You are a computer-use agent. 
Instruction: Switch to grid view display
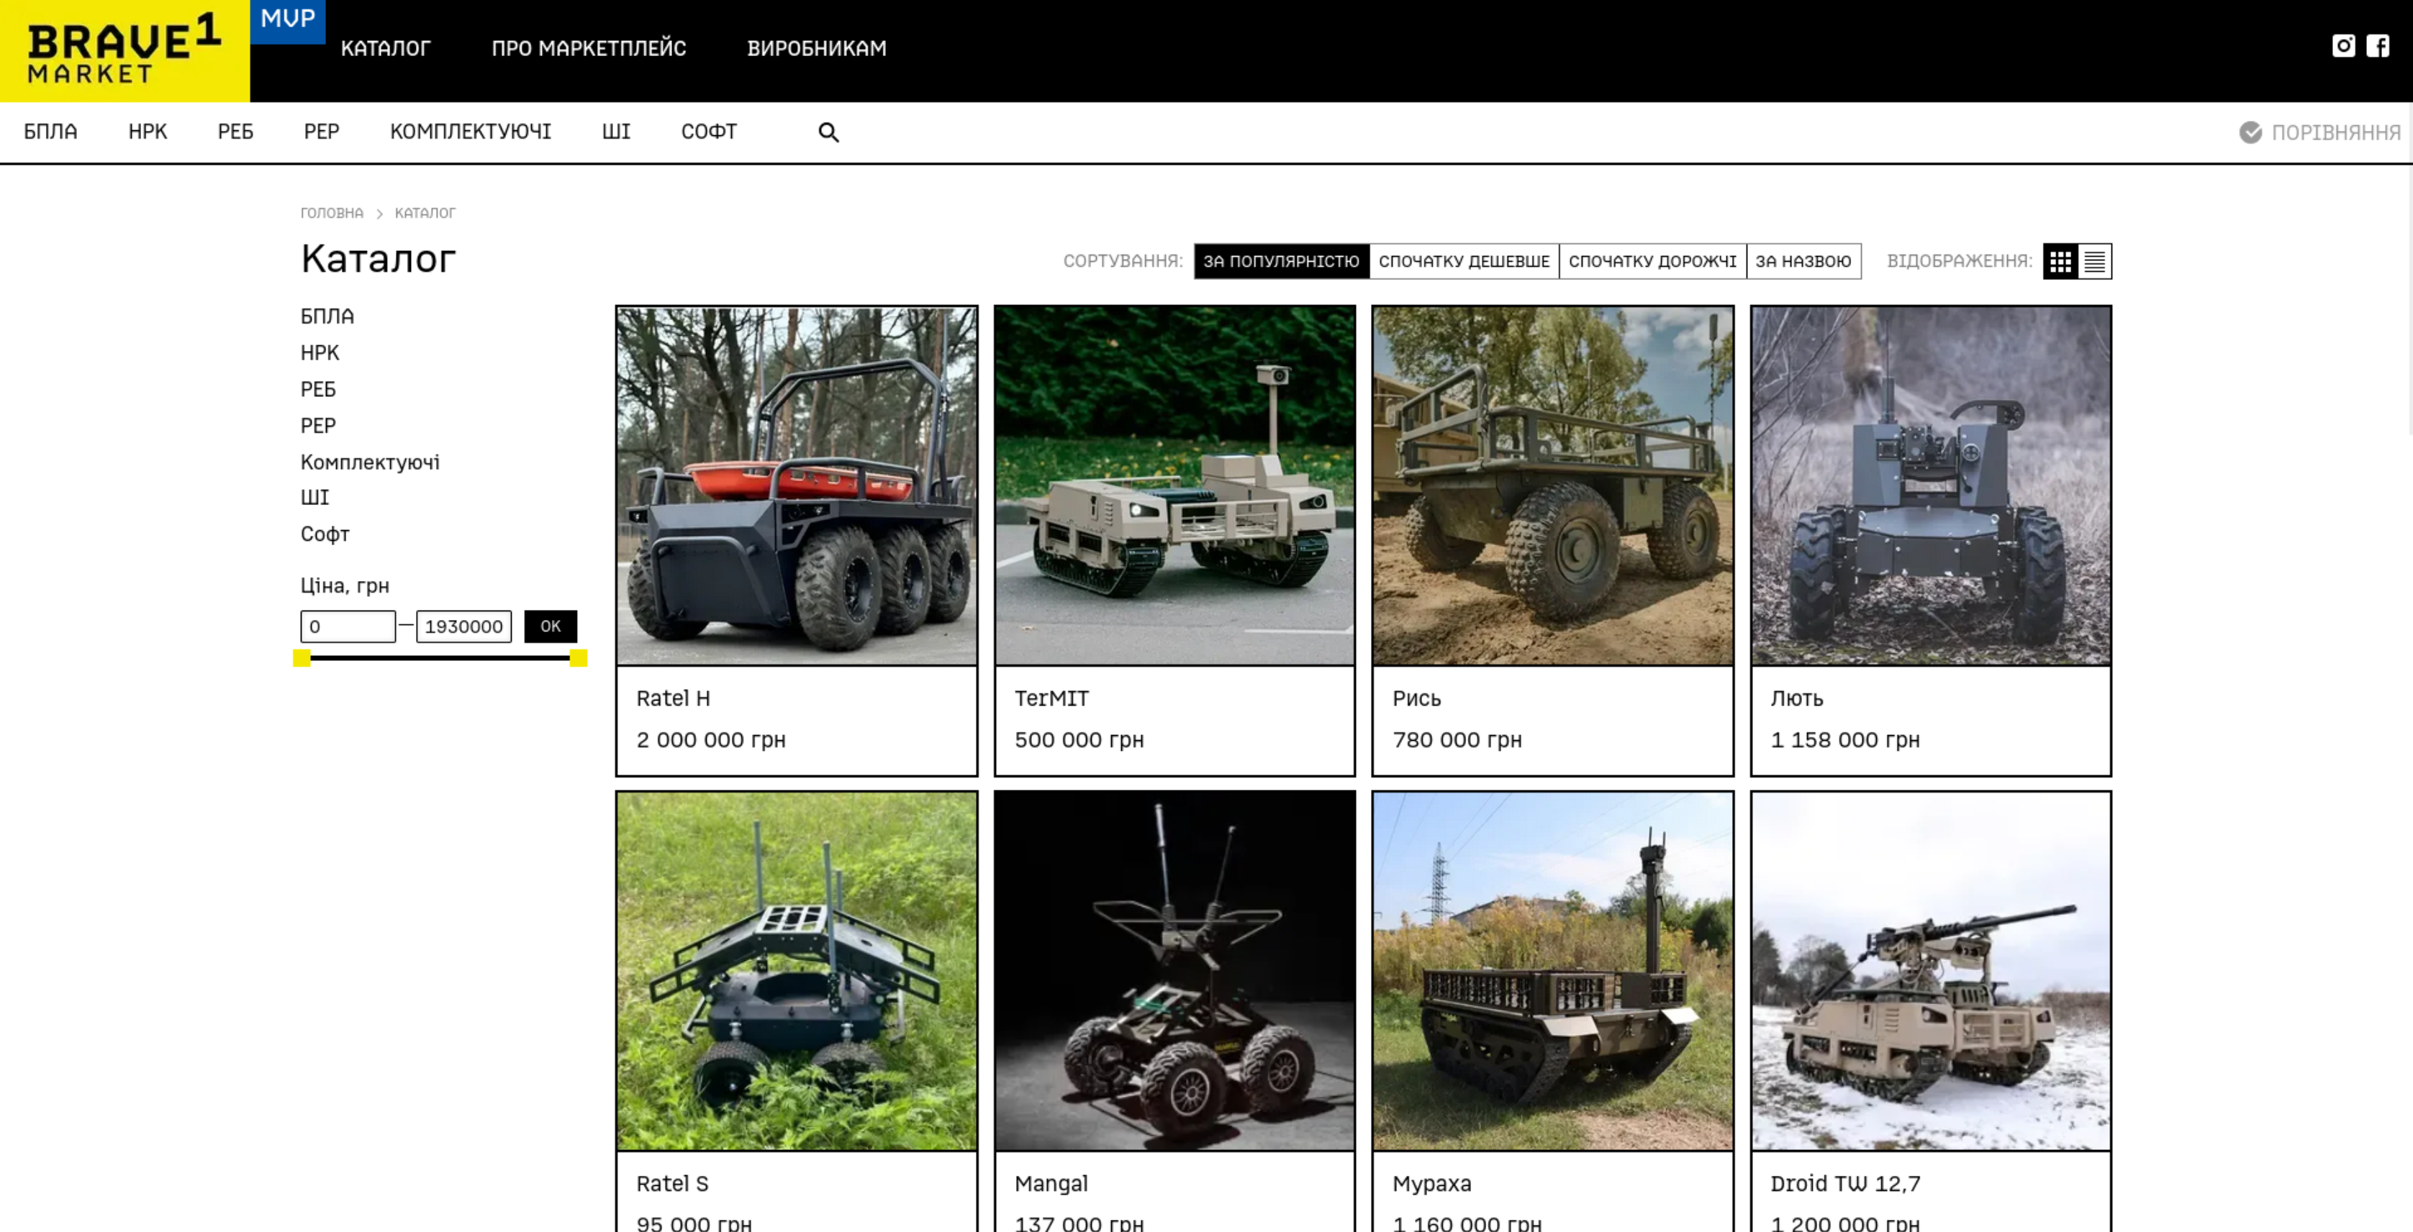pos(2060,261)
